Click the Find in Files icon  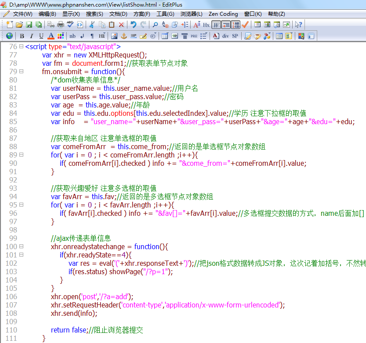tap(174, 25)
